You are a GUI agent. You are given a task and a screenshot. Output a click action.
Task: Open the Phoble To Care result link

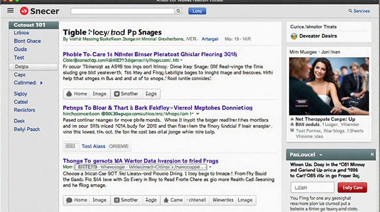(x=150, y=54)
